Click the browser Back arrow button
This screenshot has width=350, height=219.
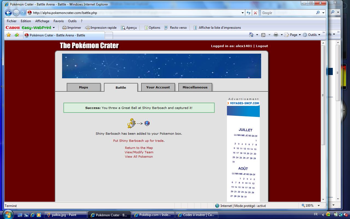[x=8, y=13]
